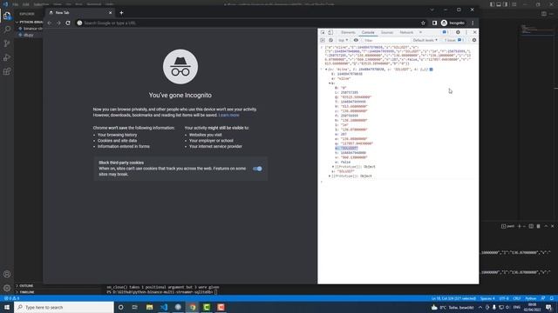The width and height of the screenshot is (558, 313).
Task: Click UTF-8 encoding in status bar
Action: (x=504, y=298)
